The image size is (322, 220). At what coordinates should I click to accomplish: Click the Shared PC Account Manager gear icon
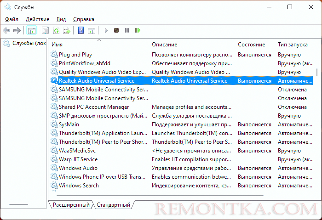(x=54, y=107)
